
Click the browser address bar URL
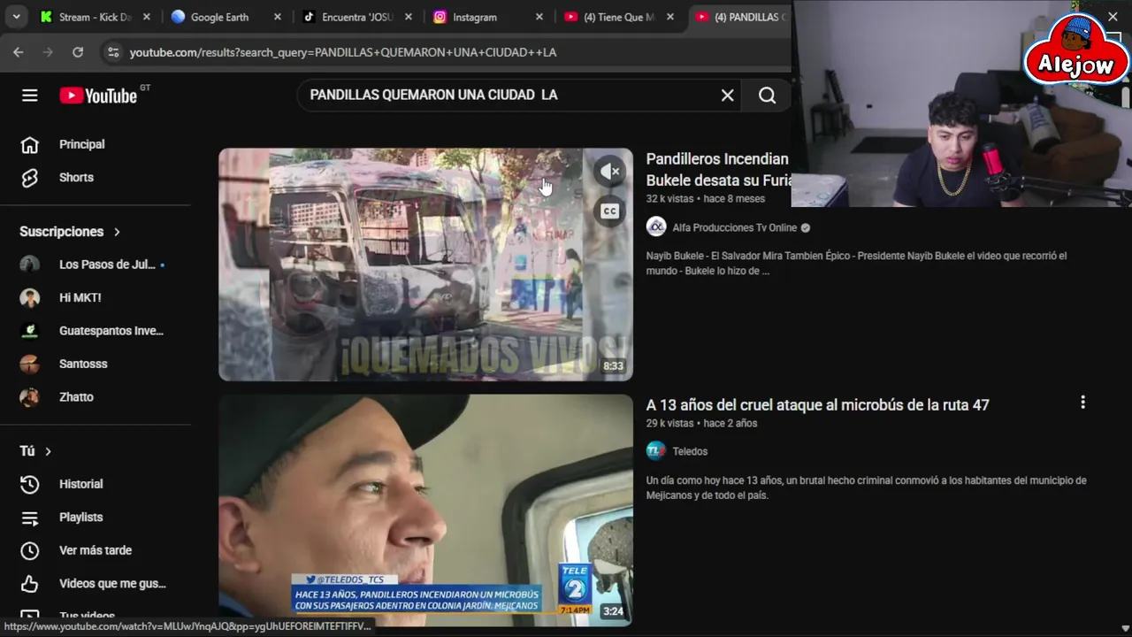click(343, 52)
